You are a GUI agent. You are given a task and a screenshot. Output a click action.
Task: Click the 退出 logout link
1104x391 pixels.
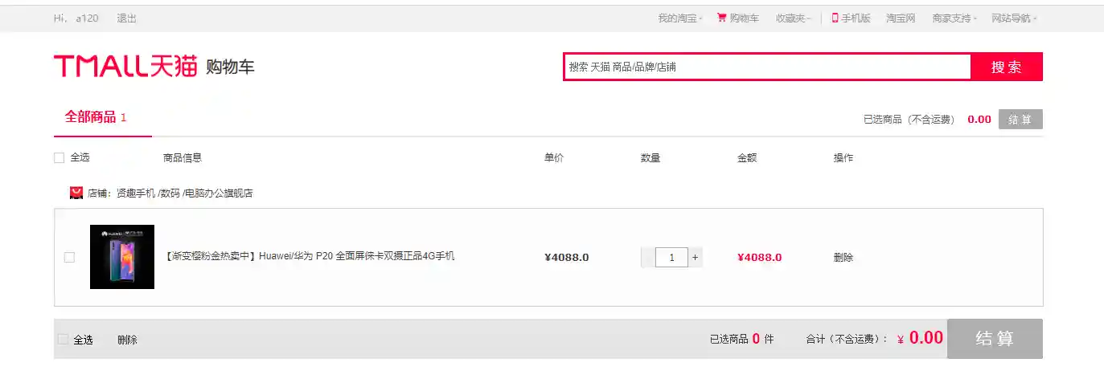(x=127, y=18)
